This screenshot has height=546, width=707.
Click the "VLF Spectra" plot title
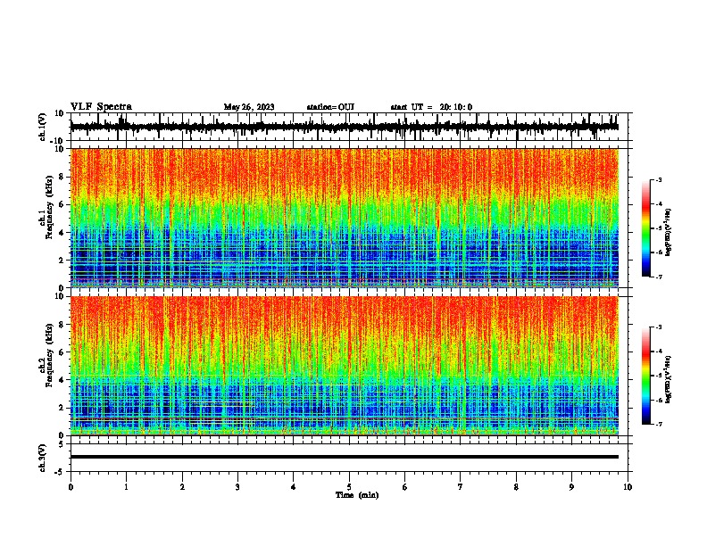[101, 107]
